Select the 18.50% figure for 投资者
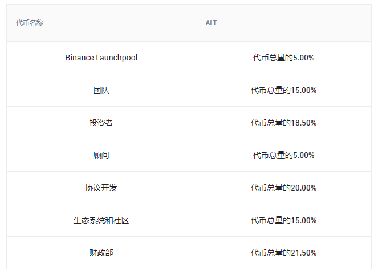The height and width of the screenshot is (275, 378). coord(304,123)
